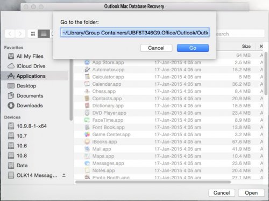Viewport: 269px width, 201px height.
Task: Click the 67.6 MB size of iBooks.app
Action: pyautogui.click(x=242, y=142)
